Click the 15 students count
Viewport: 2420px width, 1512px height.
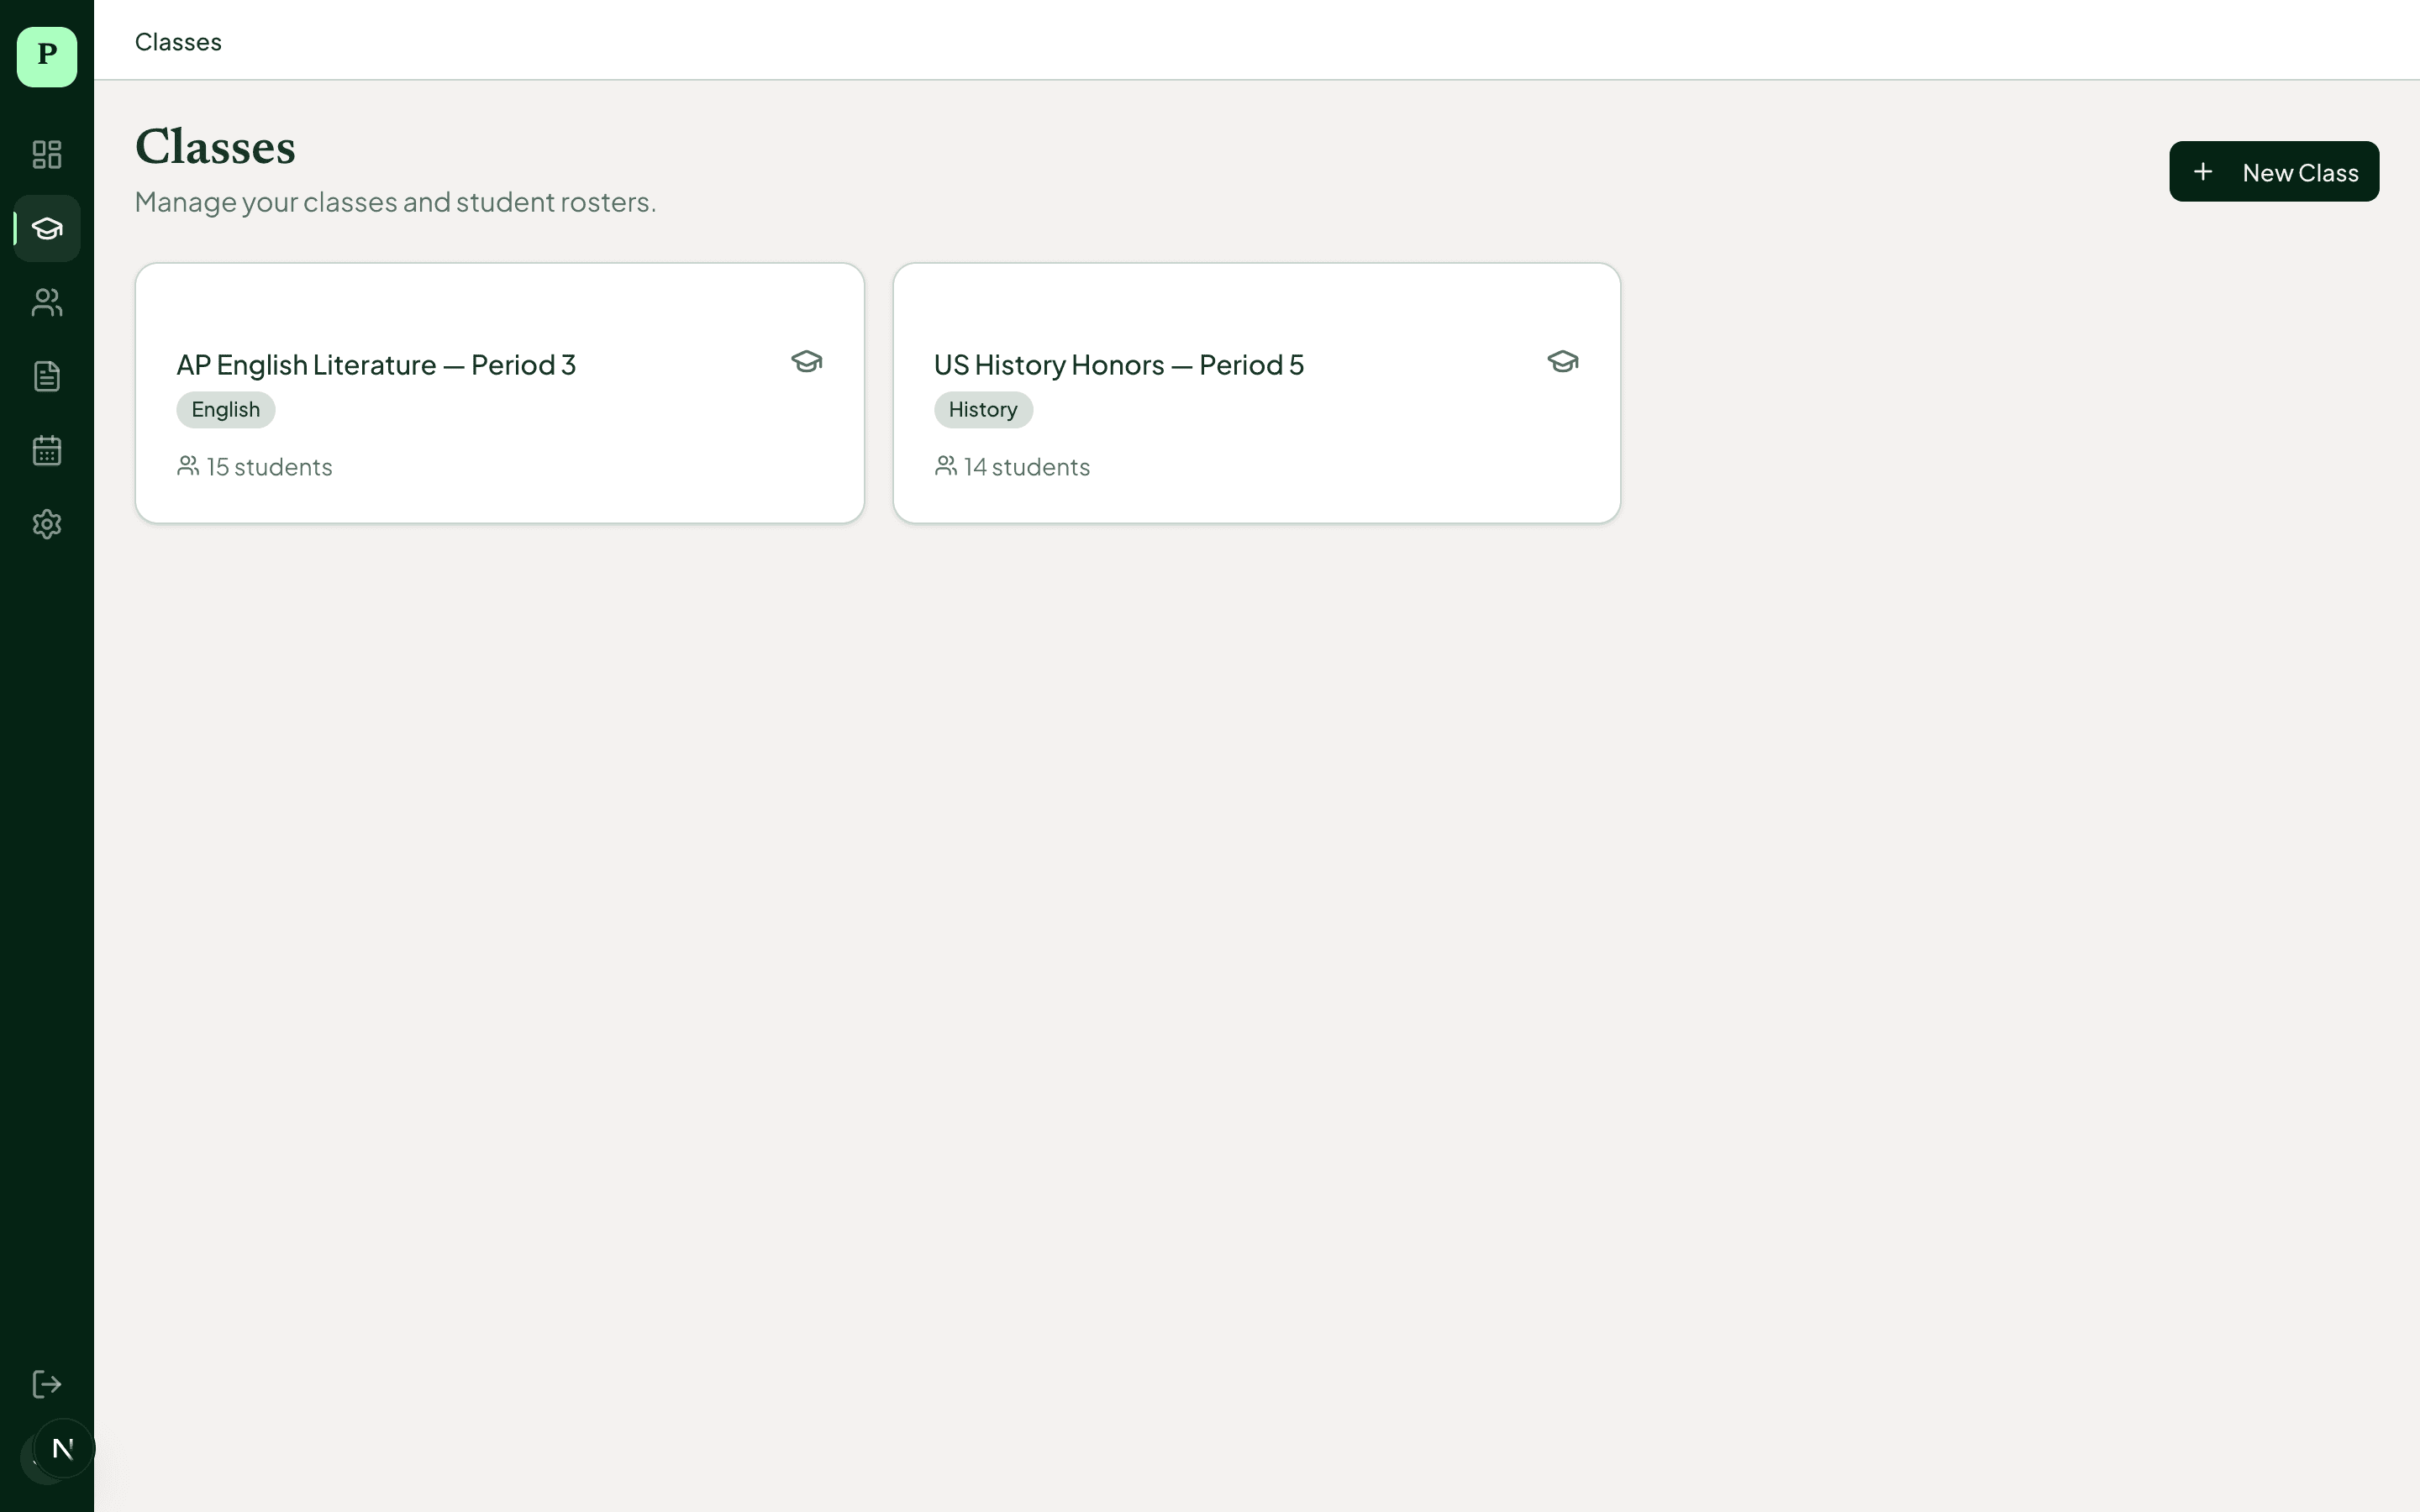[x=256, y=467]
